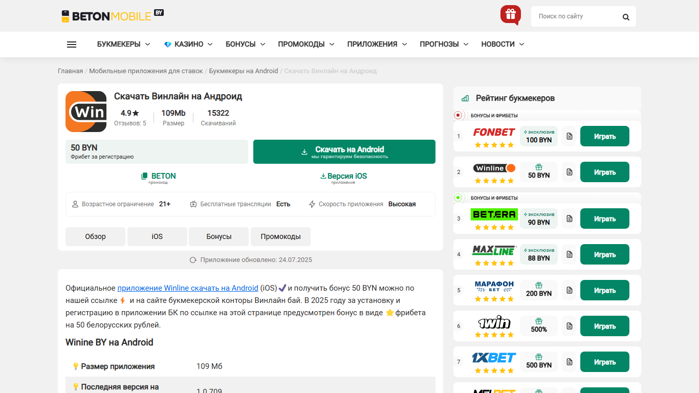This screenshot has width=699, height=393.
Task: Expand the ПРИЛОЖЕНИЯ dropdown menu
Action: click(x=377, y=45)
